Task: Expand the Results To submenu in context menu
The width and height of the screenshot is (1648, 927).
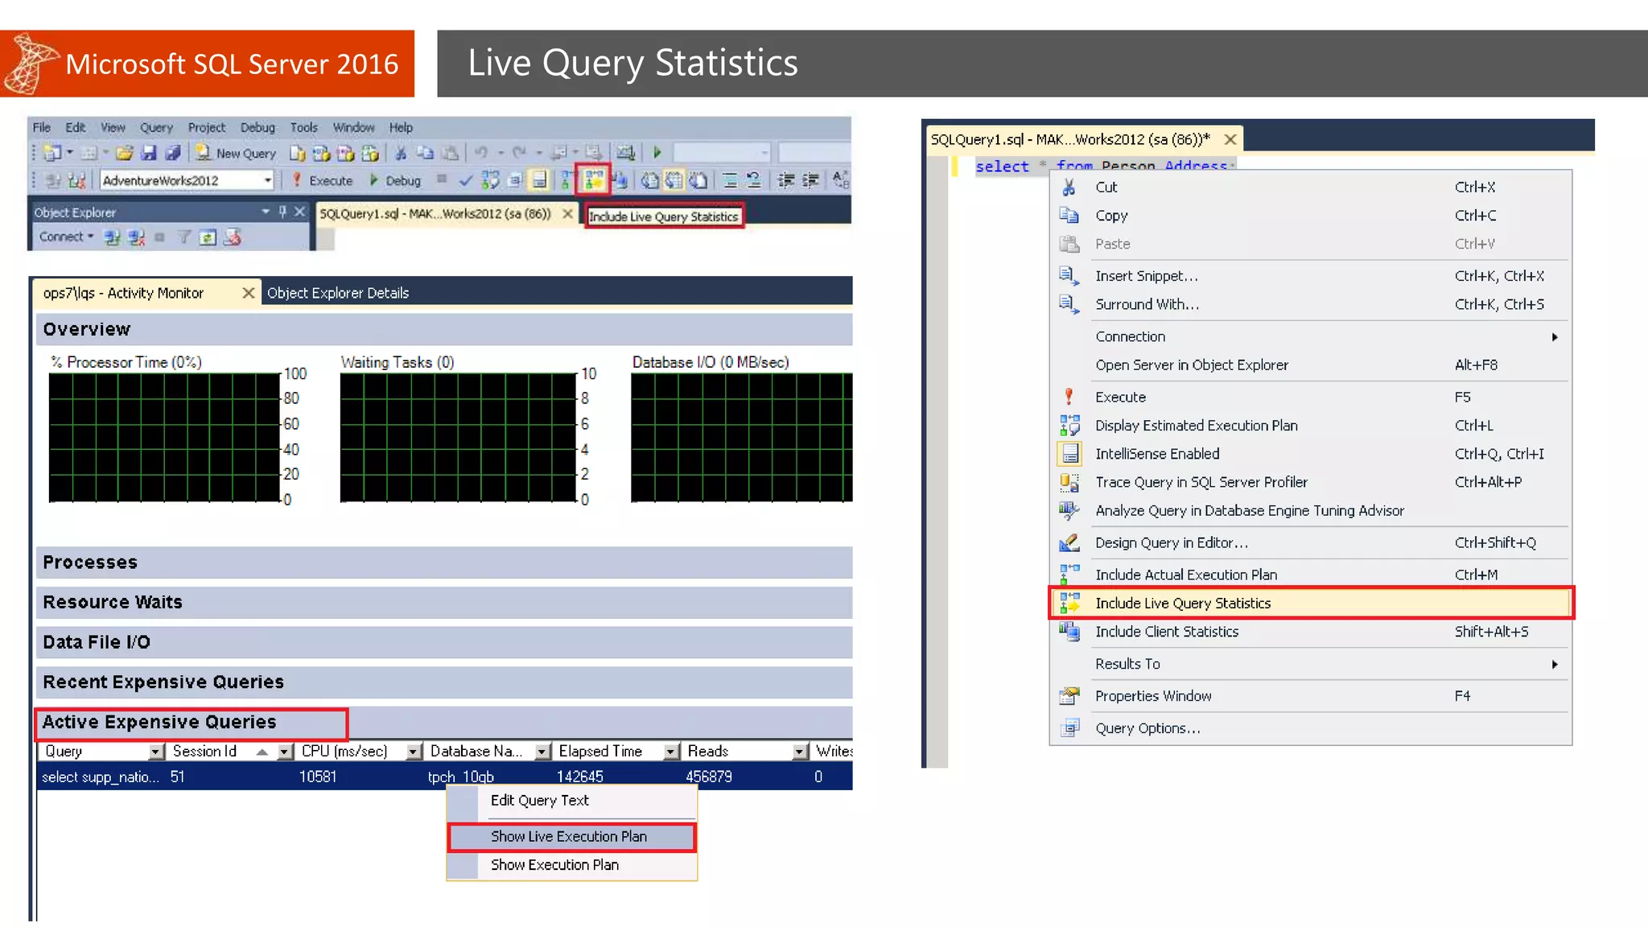Action: coord(1311,664)
